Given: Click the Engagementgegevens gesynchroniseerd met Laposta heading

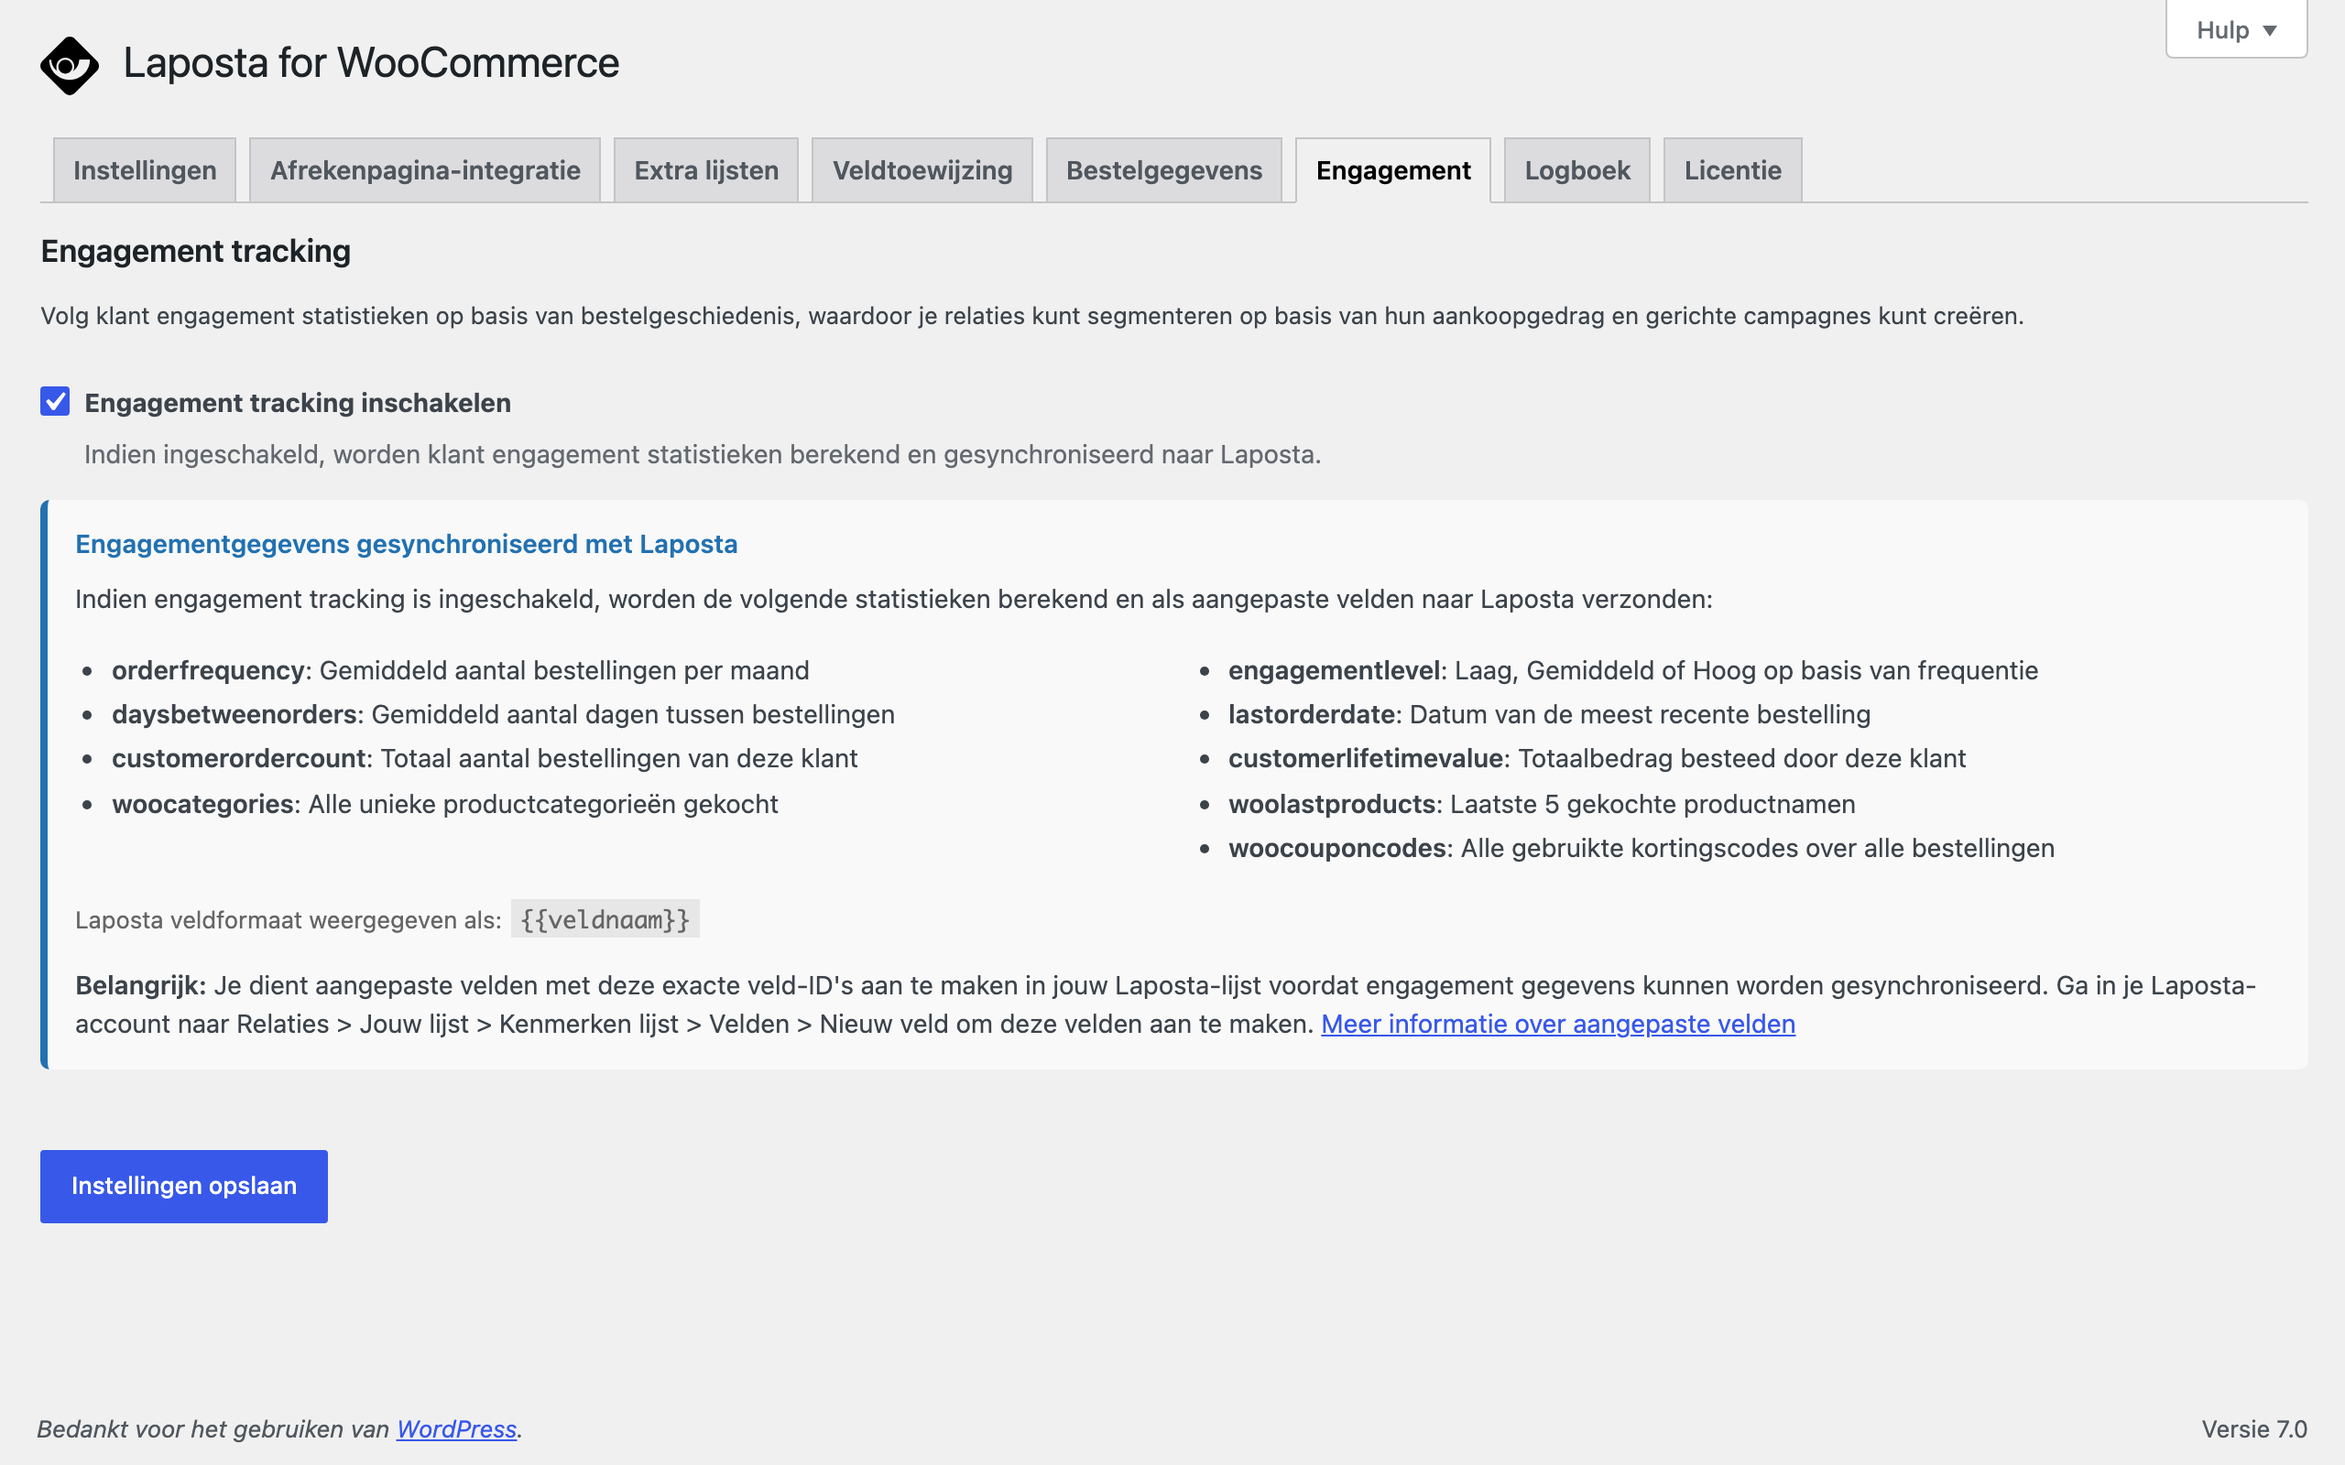Looking at the screenshot, I should 406,545.
